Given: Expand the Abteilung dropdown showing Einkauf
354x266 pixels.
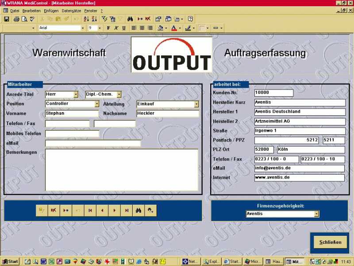Looking at the screenshot, I should [196, 104].
